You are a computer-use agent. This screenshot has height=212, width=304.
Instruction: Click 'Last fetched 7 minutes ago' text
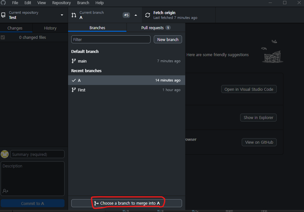pyautogui.click(x=175, y=18)
